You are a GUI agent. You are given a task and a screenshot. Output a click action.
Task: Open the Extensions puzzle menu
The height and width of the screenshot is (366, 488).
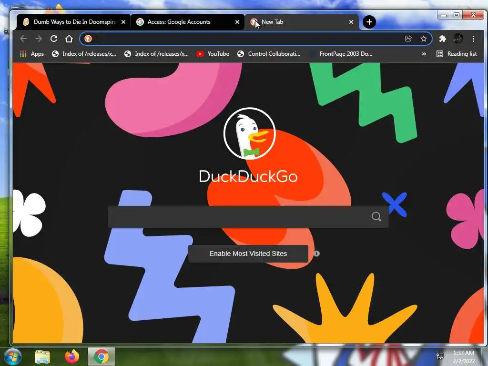[x=442, y=39]
